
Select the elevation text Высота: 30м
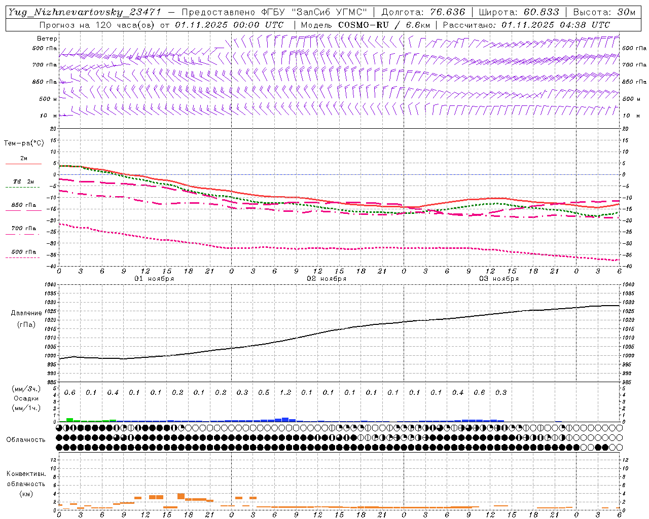[604, 12]
